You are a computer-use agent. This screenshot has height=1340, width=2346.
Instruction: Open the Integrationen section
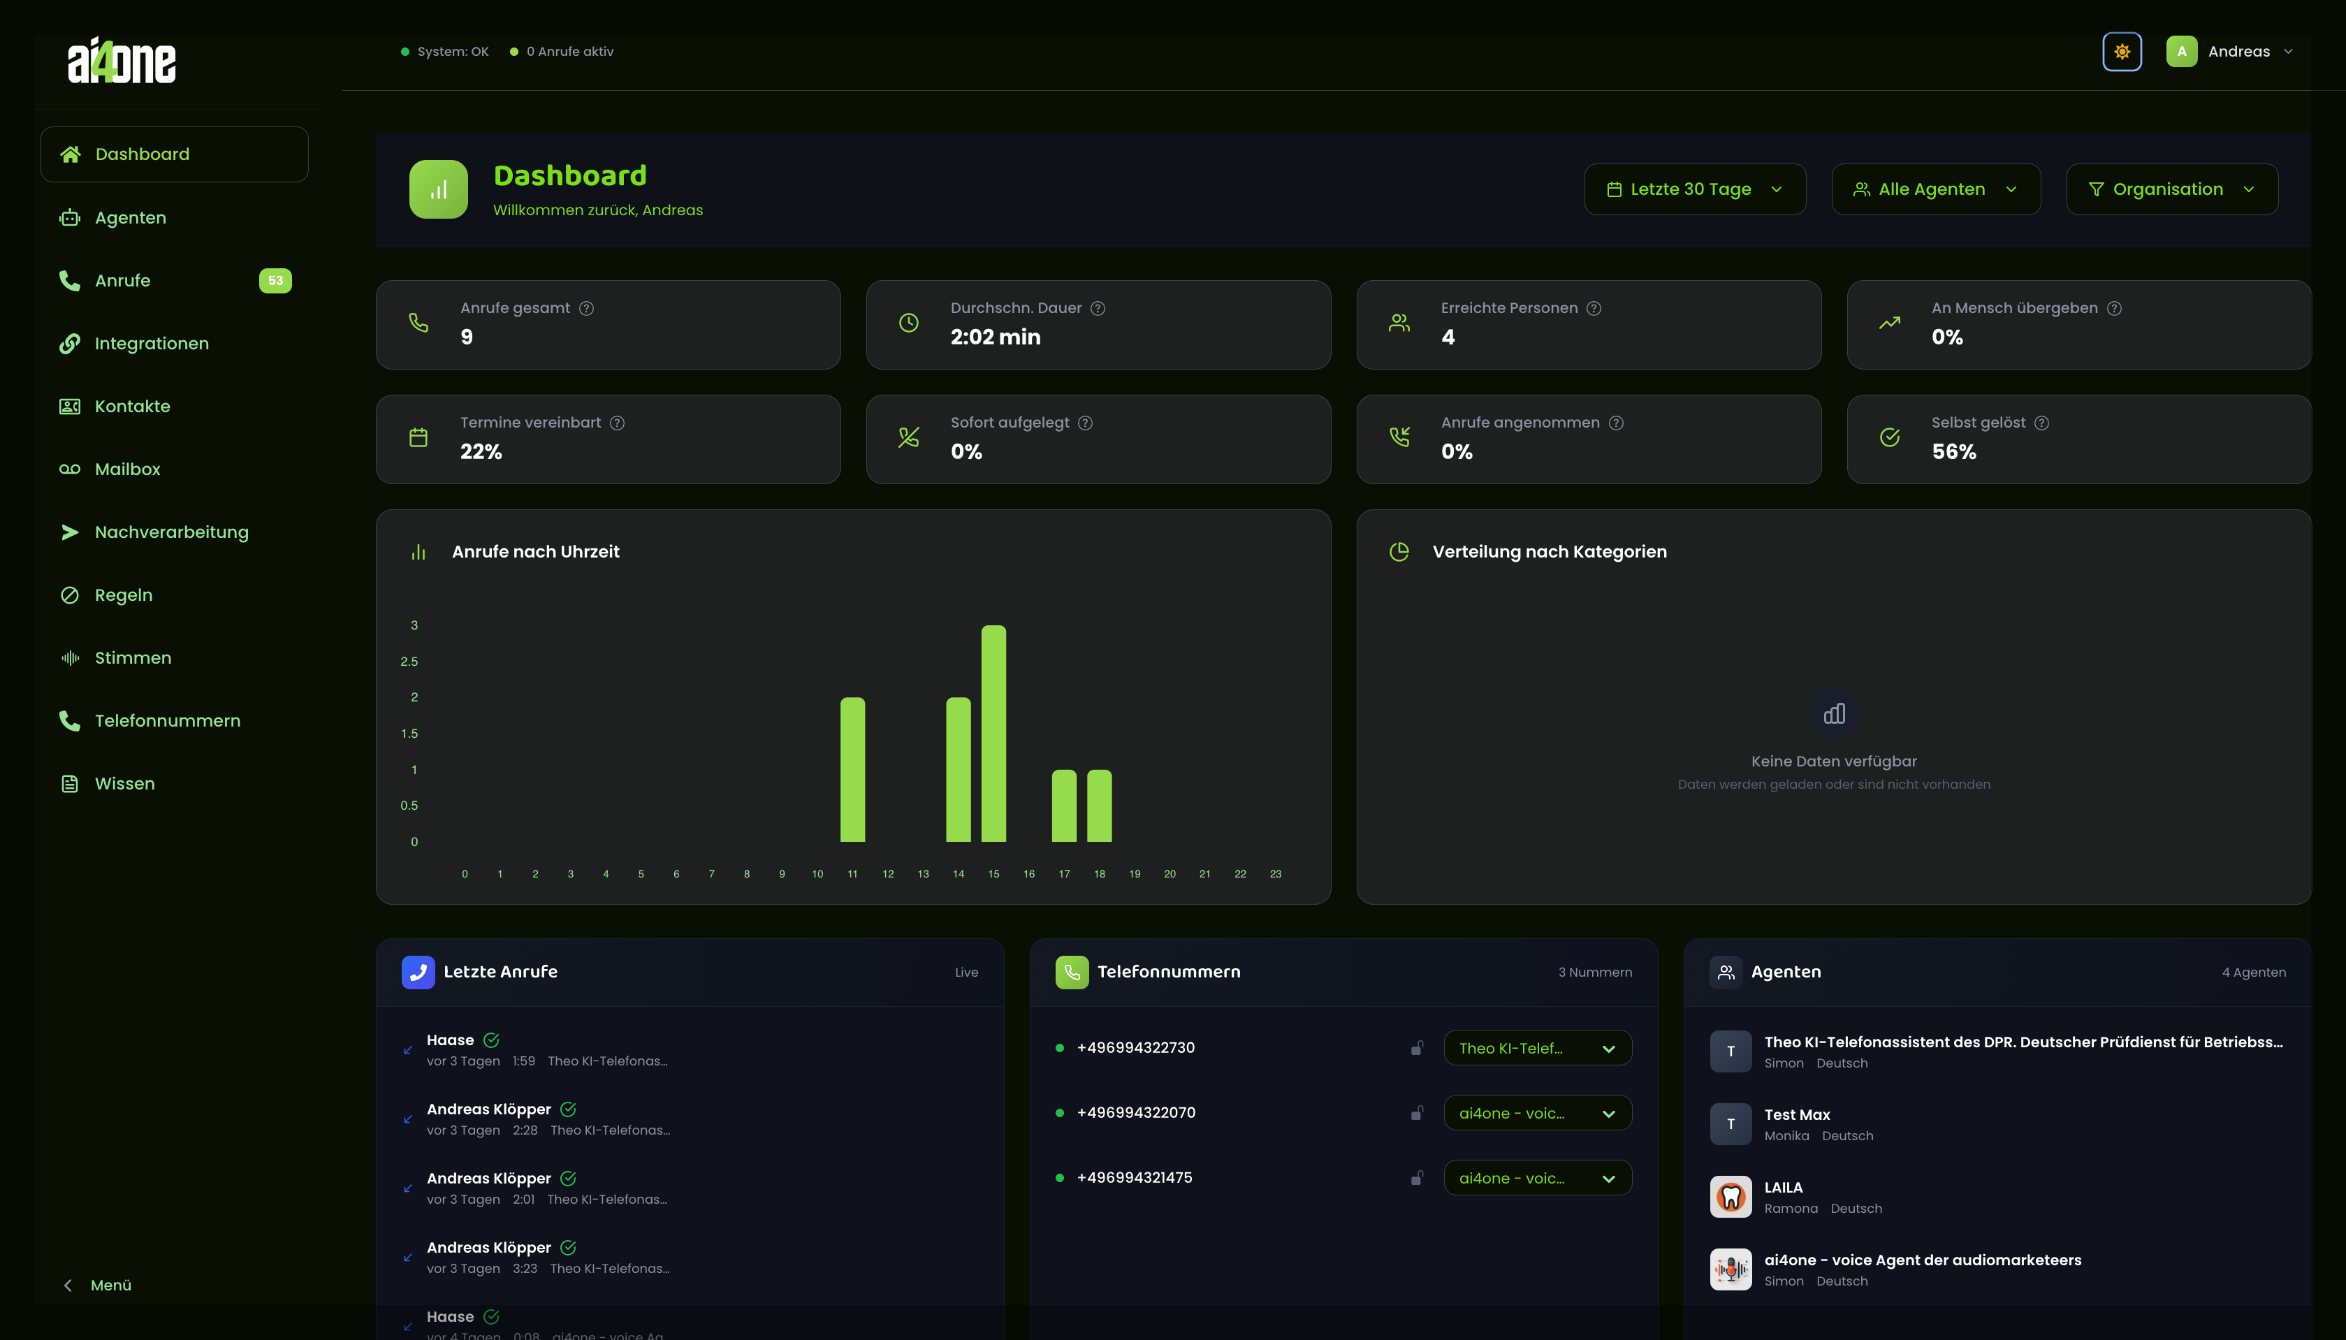[x=151, y=343]
